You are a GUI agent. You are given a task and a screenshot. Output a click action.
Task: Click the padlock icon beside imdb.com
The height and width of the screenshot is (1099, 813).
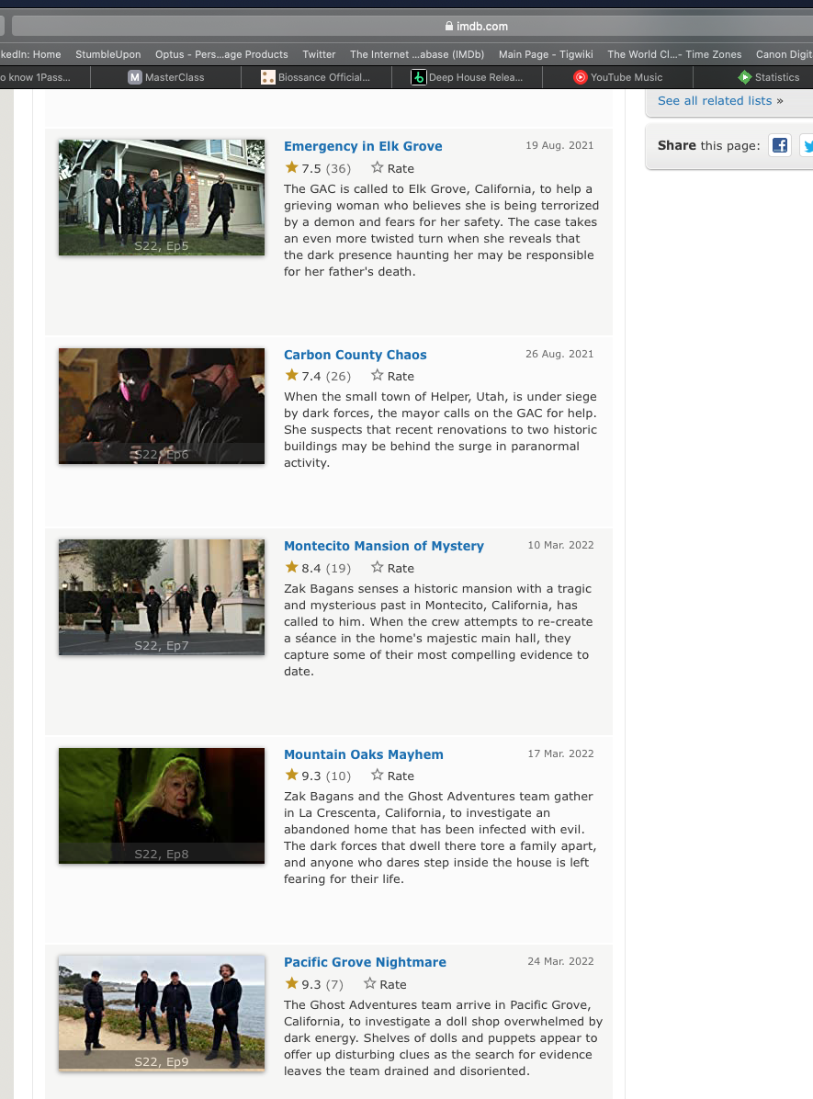448,26
